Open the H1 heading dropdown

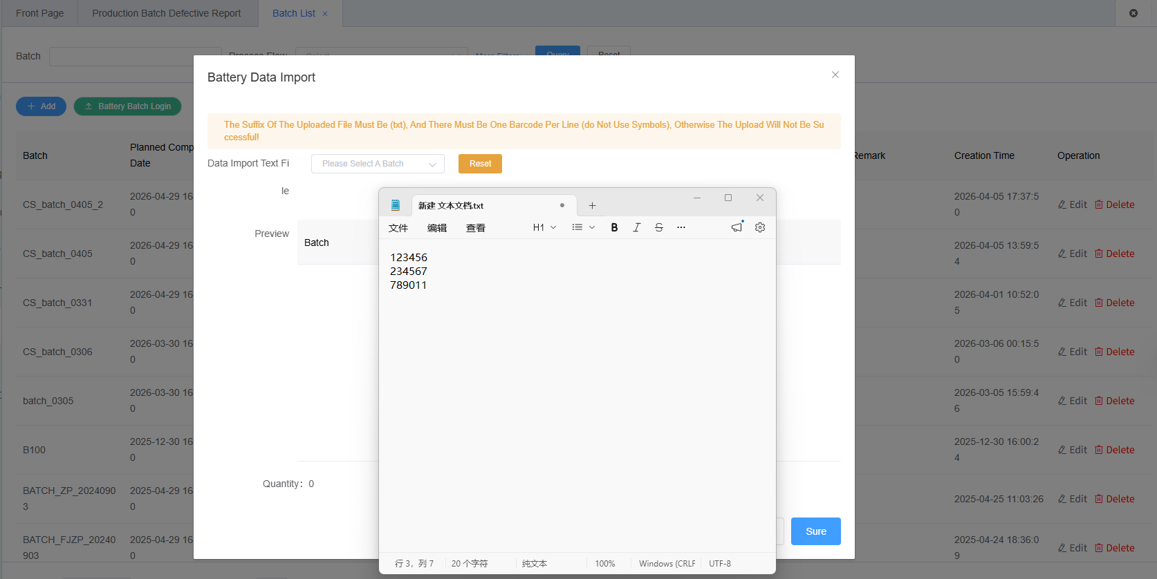[544, 227]
